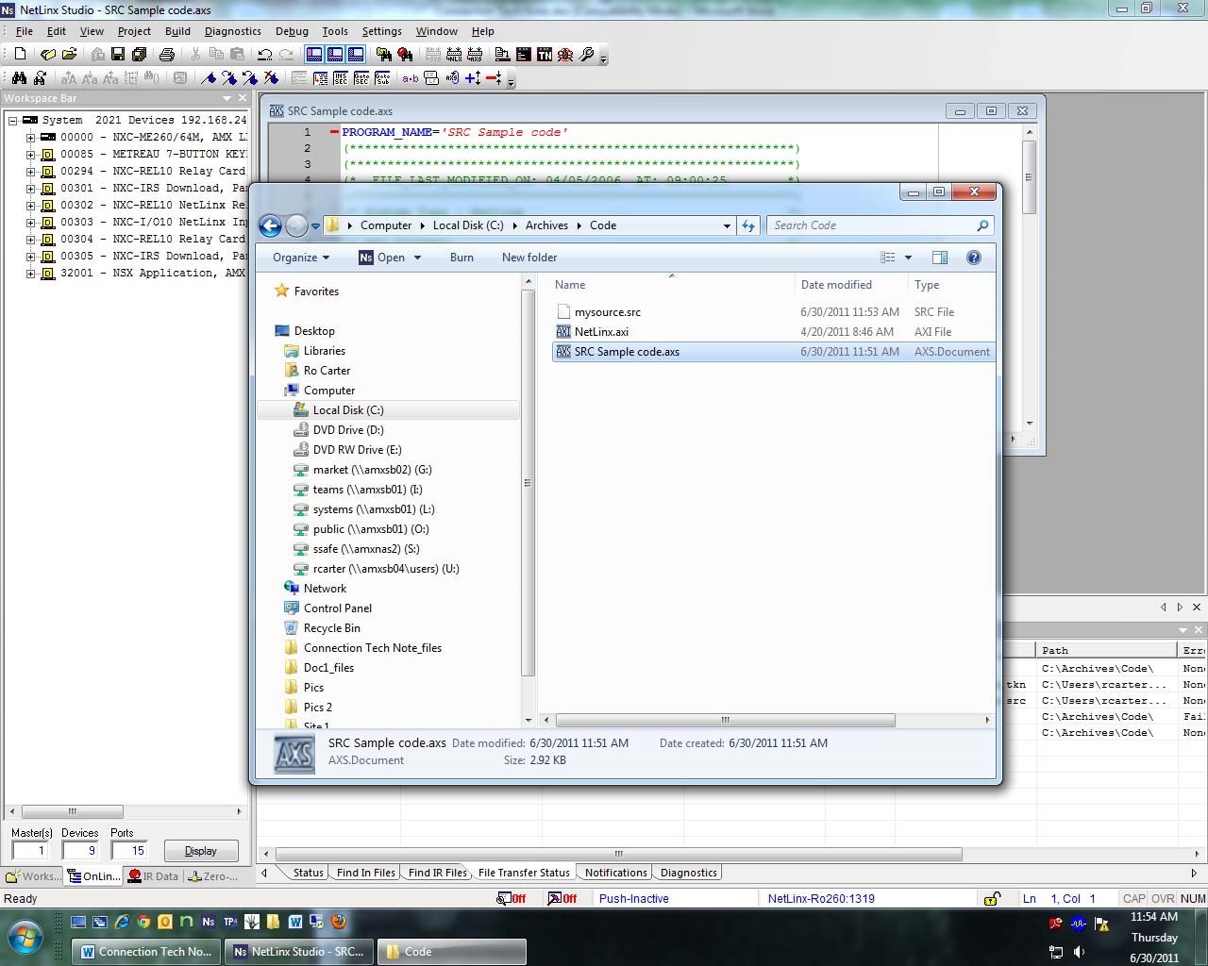Screen dimensions: 1208x966
Task: Expand device 32001 NSX Application node
Action: coord(31,274)
